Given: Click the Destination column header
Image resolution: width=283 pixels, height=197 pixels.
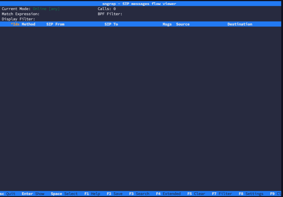Looking at the screenshot, I should point(240,24).
